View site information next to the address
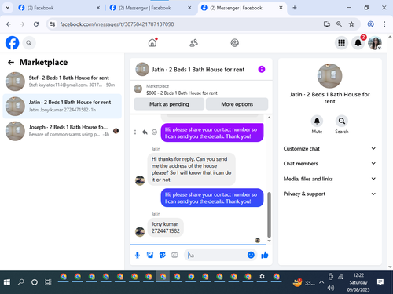This screenshot has height=294, width=393. click(x=53, y=24)
